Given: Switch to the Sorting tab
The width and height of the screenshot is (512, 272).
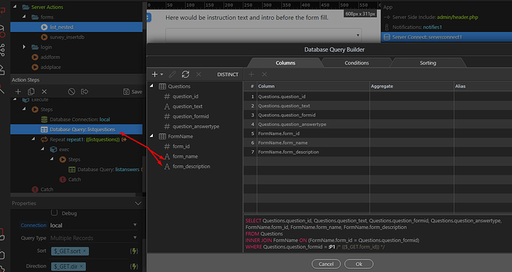Looking at the screenshot, I should (427, 63).
